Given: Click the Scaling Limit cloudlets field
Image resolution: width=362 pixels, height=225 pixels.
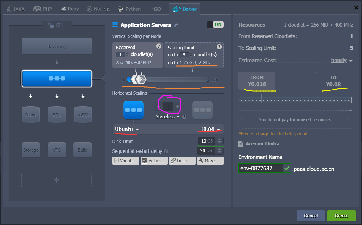Looking at the screenshot, I should point(184,55).
